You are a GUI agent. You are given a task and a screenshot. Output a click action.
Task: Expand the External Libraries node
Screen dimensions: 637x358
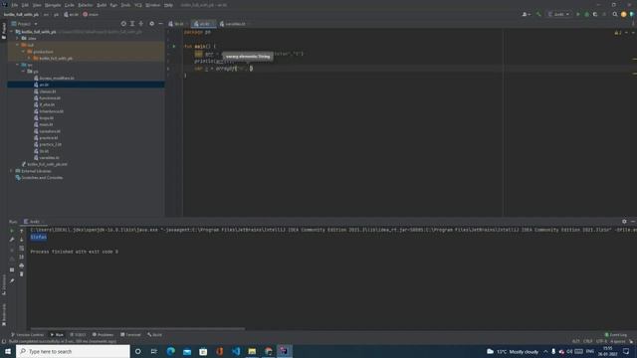12,171
